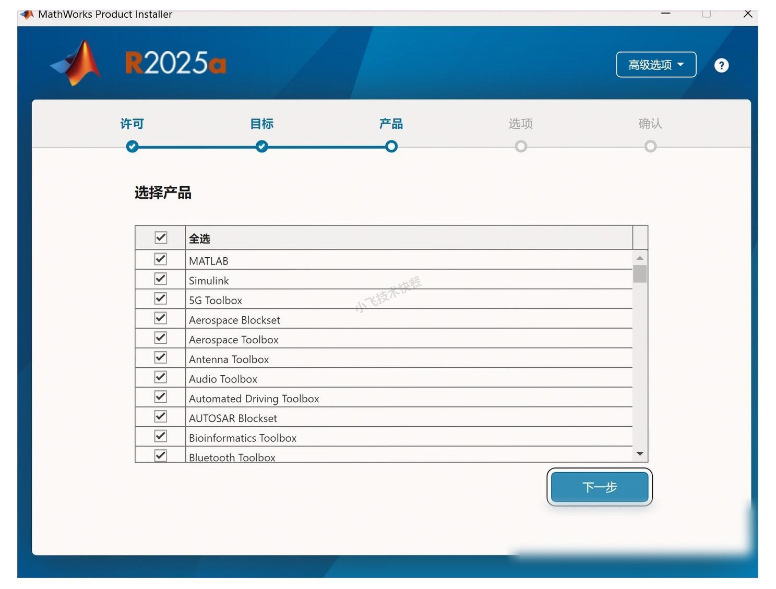Open the 高级选项 dropdown
The width and height of the screenshot is (776, 589).
656,65
